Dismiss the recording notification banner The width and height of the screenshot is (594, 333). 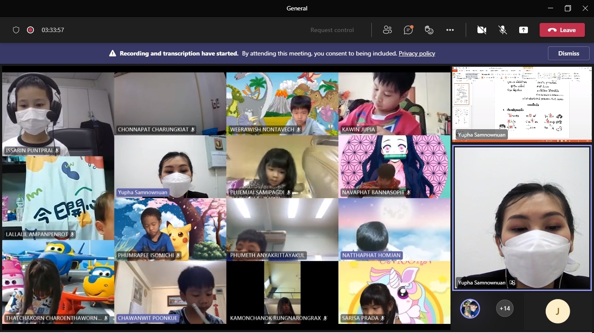pos(568,53)
